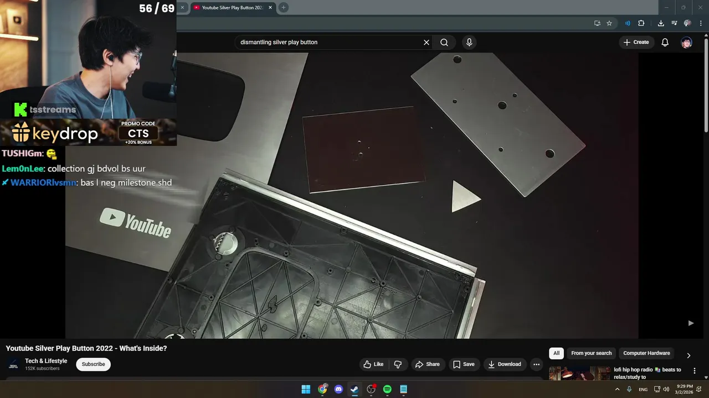
Task: Save the video to a playlist
Action: point(464,364)
